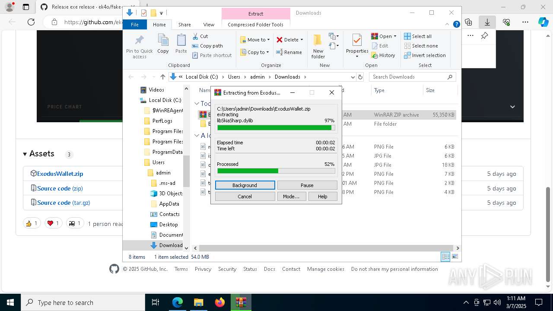The width and height of the screenshot is (553, 311).
Task: Switch to details view button
Action: [445, 257]
